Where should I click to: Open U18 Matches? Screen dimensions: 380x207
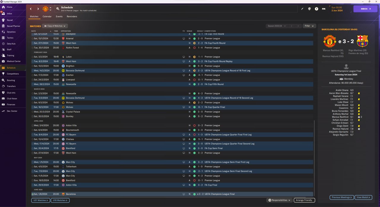pyautogui.click(x=60, y=200)
